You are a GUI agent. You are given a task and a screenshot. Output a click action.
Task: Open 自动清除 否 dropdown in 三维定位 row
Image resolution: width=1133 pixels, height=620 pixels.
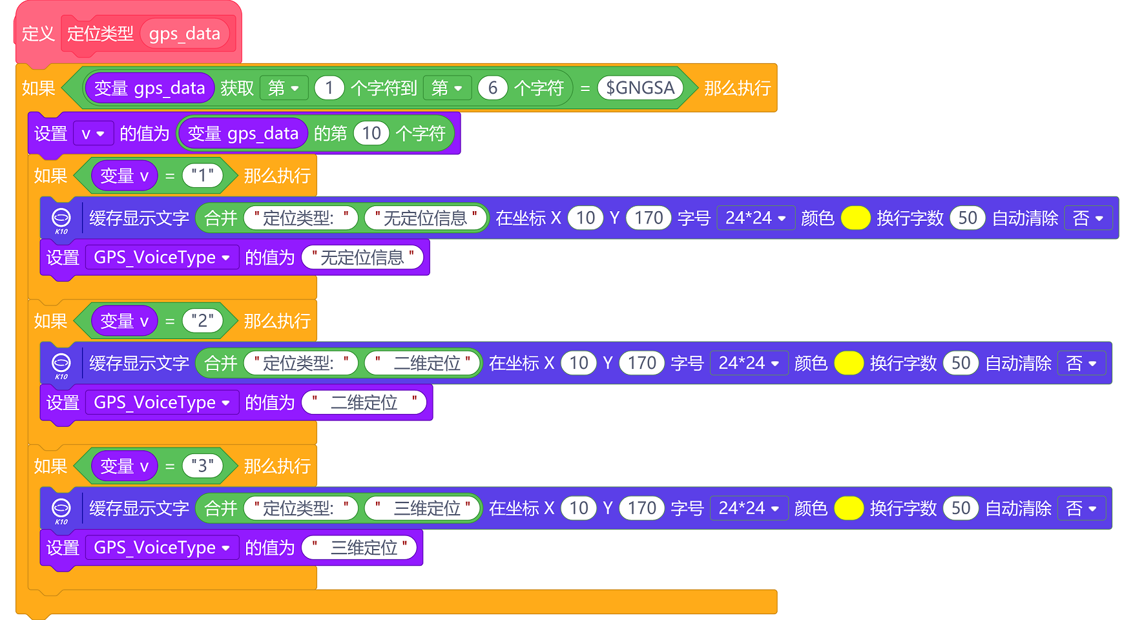pos(1082,509)
